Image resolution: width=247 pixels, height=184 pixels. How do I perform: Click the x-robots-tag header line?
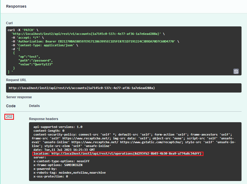(x=69, y=173)
